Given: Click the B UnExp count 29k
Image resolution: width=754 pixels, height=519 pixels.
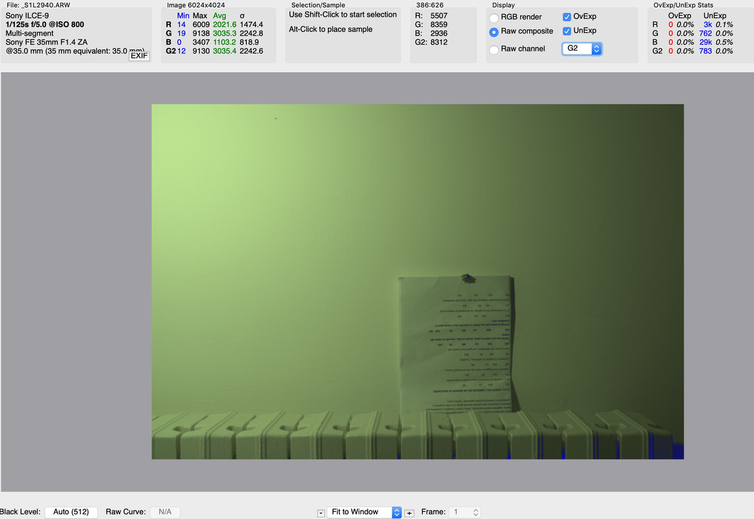Looking at the screenshot, I should 705,42.
